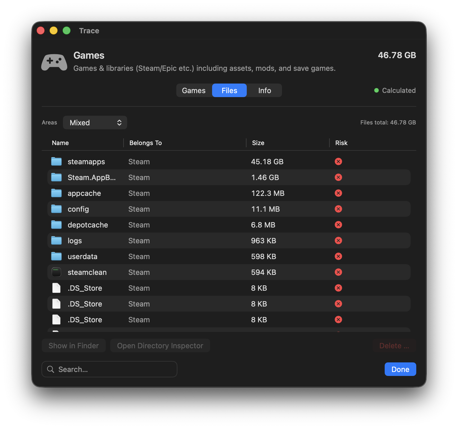Switch to the Games tab
The width and height of the screenshot is (458, 429).
point(194,90)
